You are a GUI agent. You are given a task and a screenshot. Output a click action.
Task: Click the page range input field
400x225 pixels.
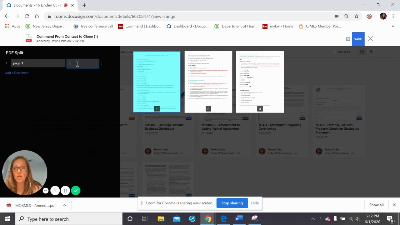coord(83,63)
